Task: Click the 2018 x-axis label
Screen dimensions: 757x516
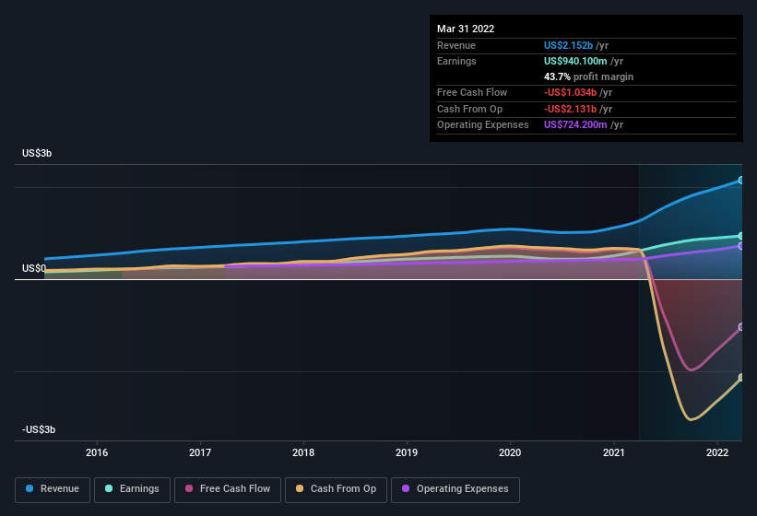Action: (303, 452)
